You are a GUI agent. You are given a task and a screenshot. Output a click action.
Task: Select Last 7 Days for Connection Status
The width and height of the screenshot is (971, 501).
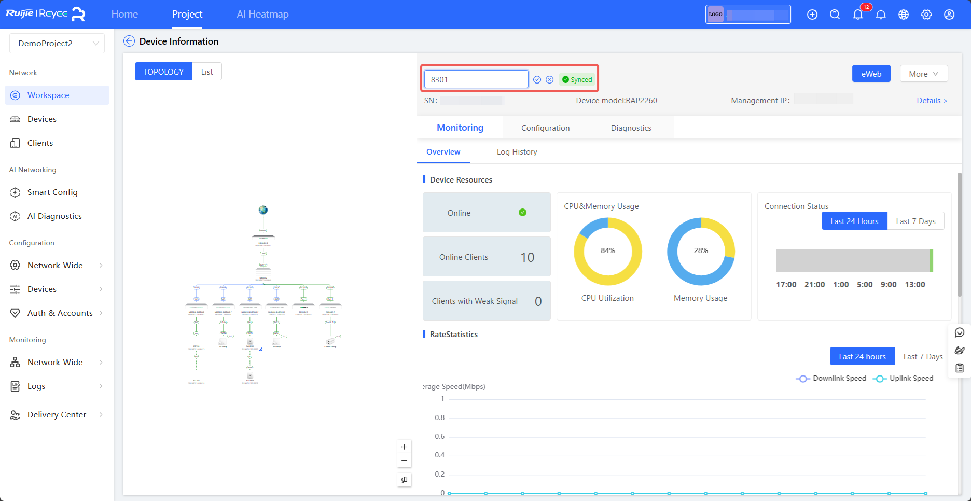pos(915,221)
